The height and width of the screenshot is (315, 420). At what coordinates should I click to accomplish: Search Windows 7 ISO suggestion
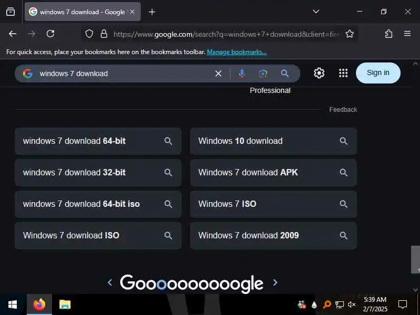pos(274,204)
